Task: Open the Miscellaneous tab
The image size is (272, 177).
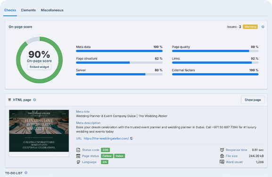Action: (x=52, y=10)
